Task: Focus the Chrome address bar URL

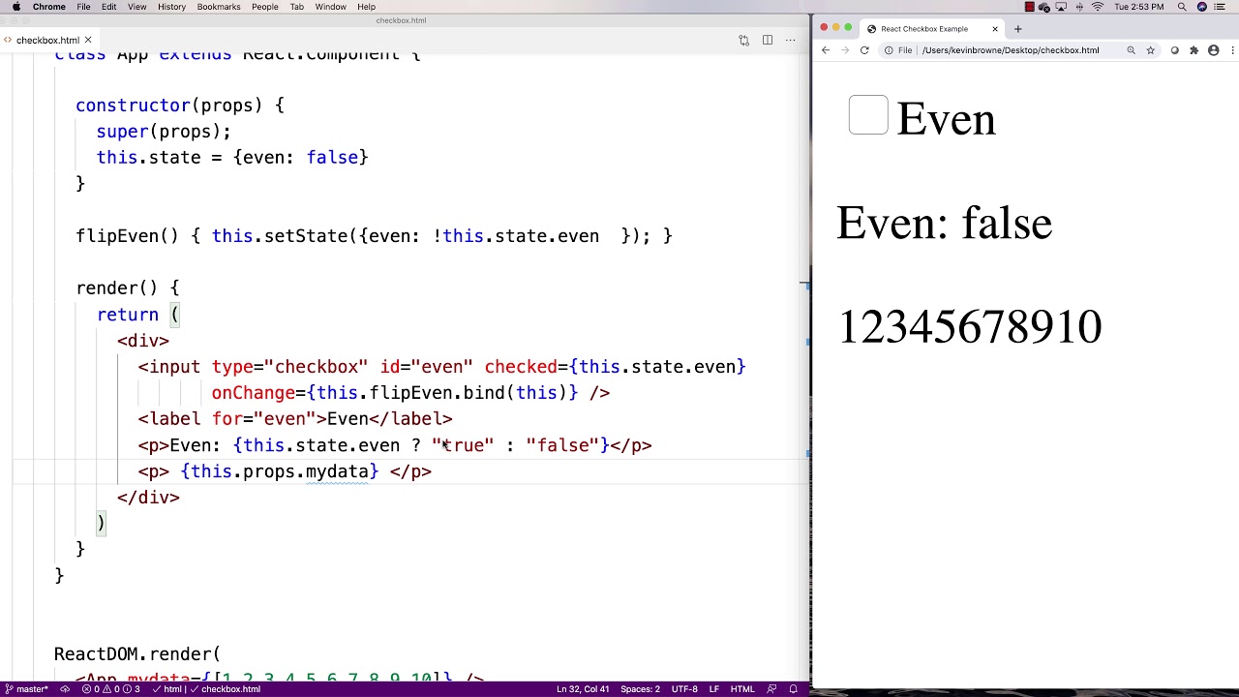Action: [1011, 50]
